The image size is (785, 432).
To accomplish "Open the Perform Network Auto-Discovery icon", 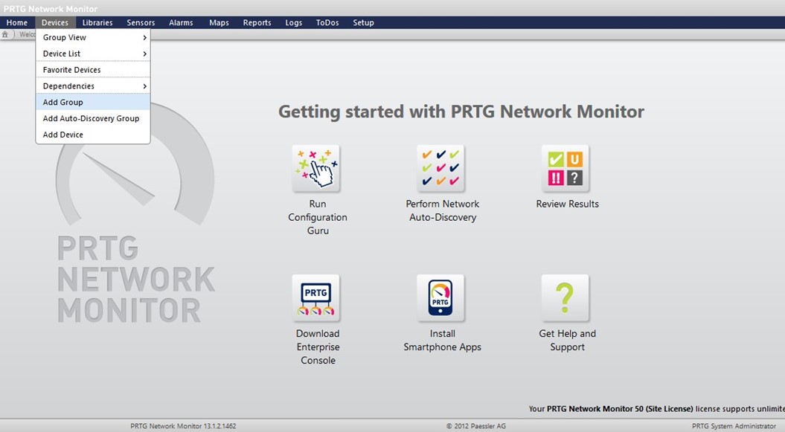I will point(440,169).
